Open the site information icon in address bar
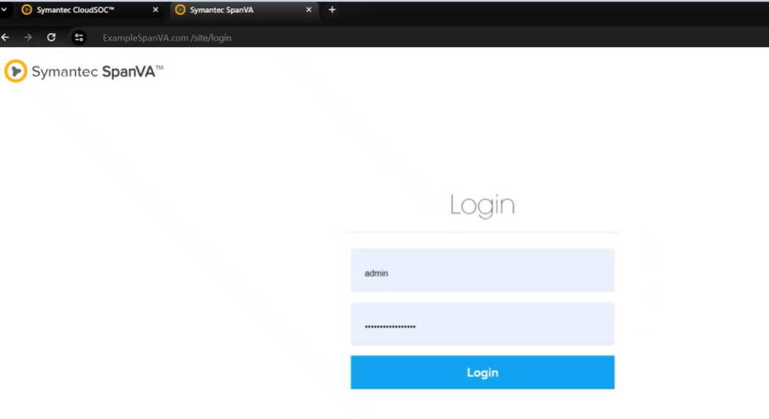This screenshot has width=769, height=419. [x=79, y=37]
